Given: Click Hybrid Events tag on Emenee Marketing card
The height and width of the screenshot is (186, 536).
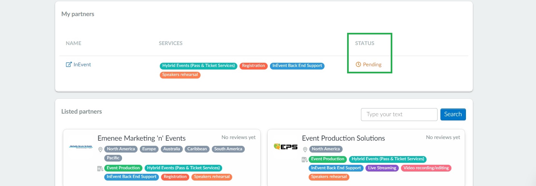Looking at the screenshot, I should [x=183, y=168].
